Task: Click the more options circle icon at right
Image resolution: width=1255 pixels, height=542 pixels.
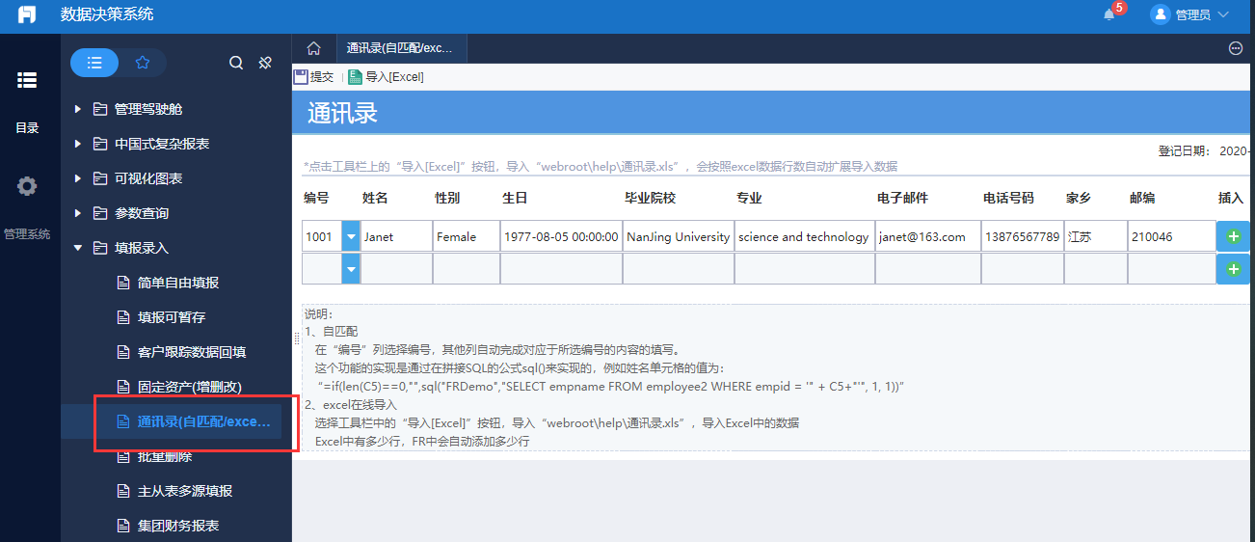Action: (x=1236, y=48)
